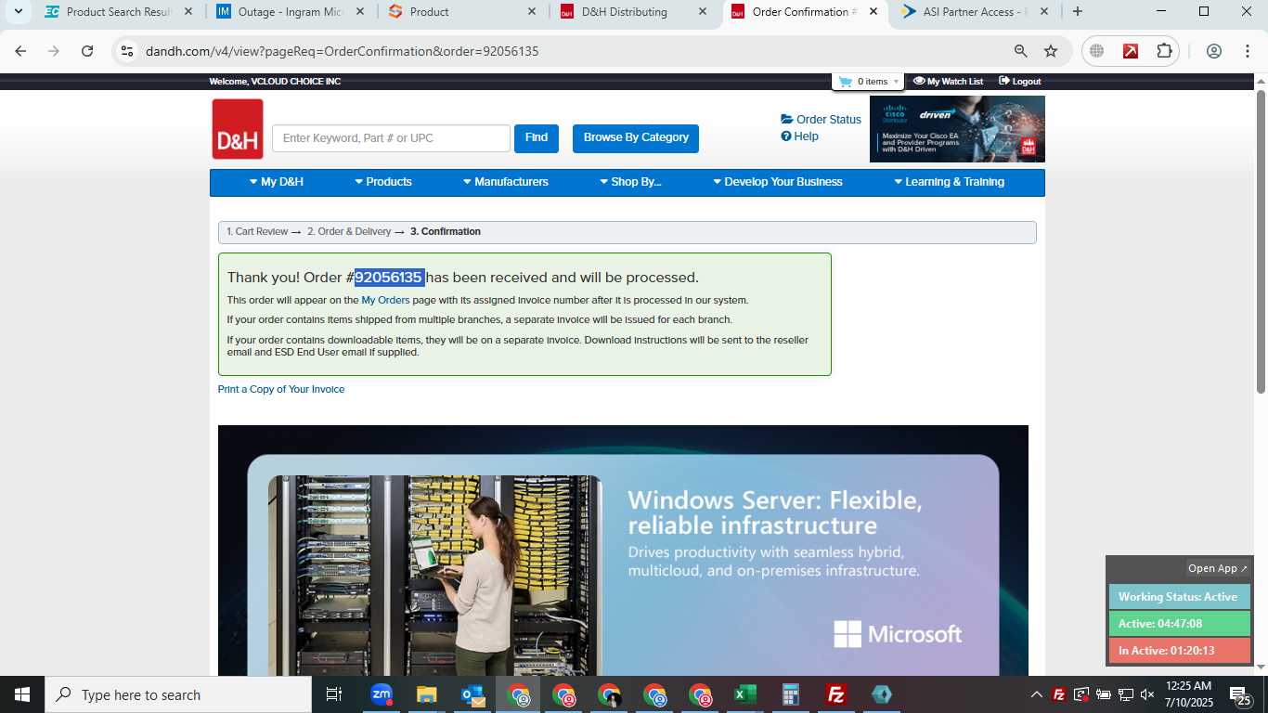Image resolution: width=1268 pixels, height=713 pixels.
Task: Open Outlook from the taskbar
Action: coord(472,694)
